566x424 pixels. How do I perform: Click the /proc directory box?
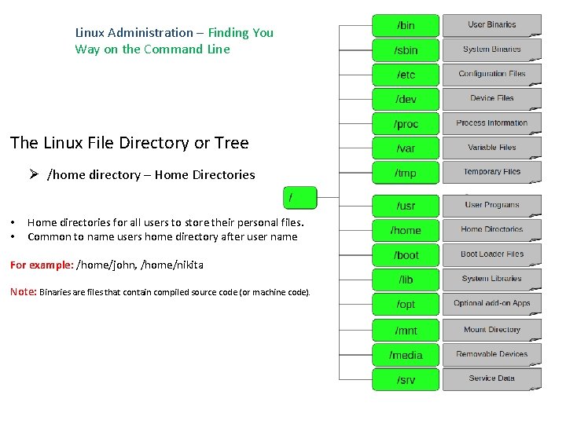[406, 124]
